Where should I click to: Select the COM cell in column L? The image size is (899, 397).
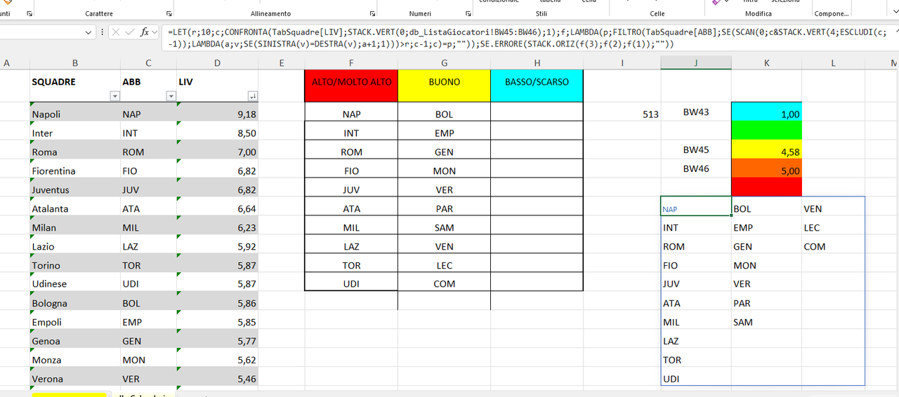pyautogui.click(x=833, y=244)
